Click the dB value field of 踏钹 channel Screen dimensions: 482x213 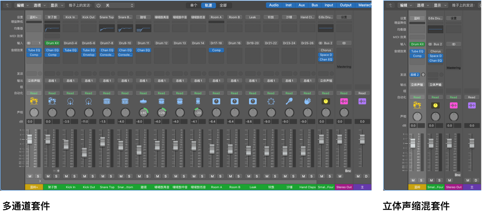coord(140,122)
